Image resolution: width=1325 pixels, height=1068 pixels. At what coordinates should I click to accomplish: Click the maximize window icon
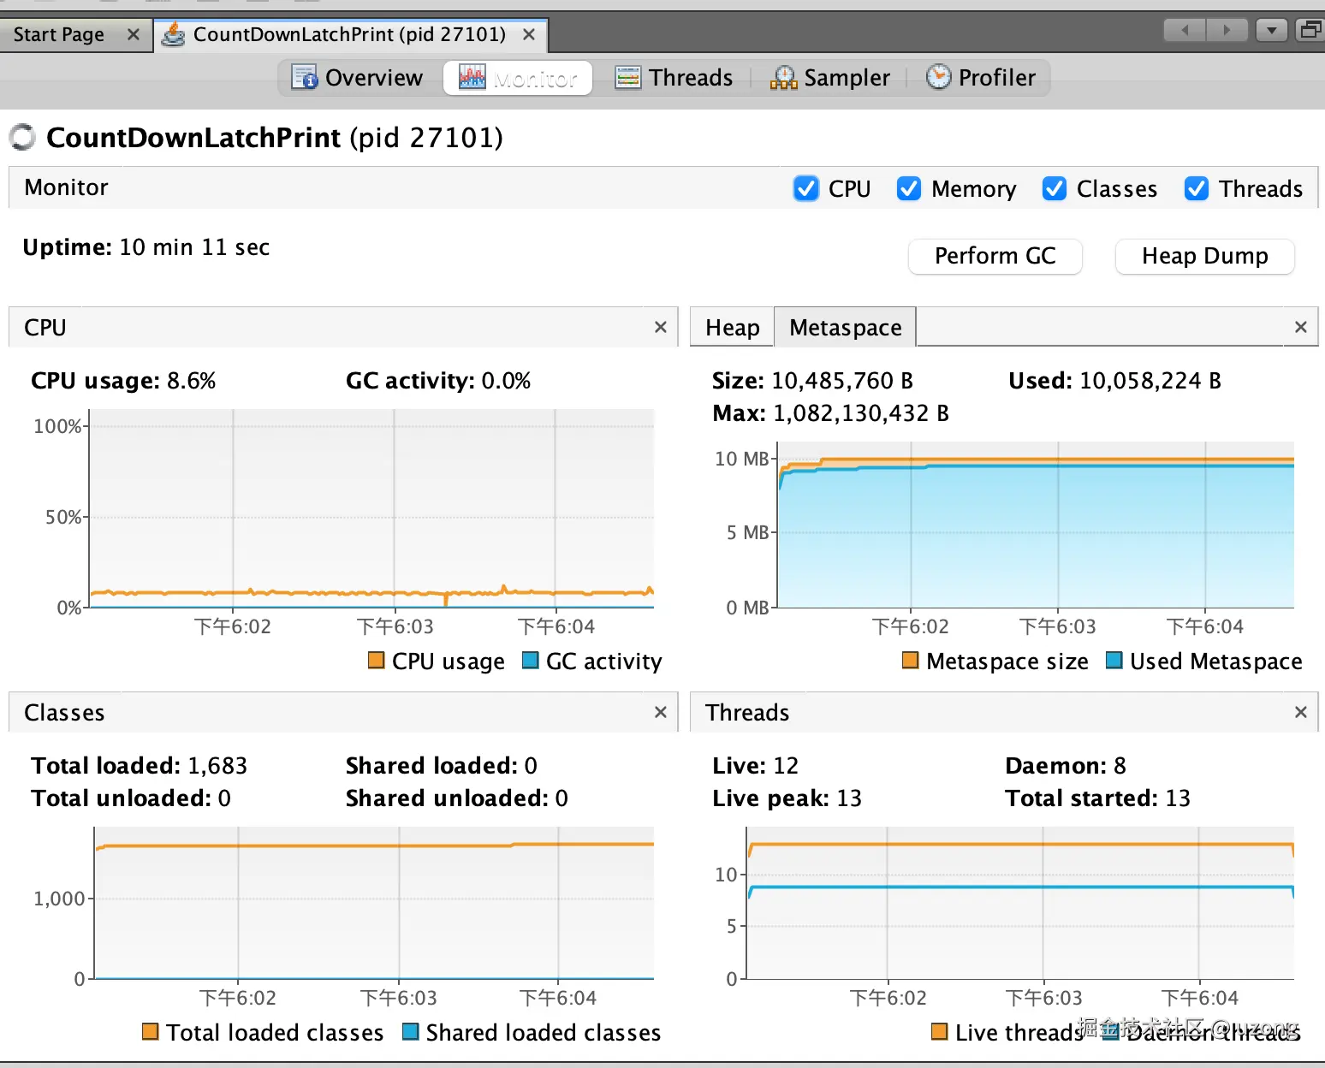click(1310, 31)
